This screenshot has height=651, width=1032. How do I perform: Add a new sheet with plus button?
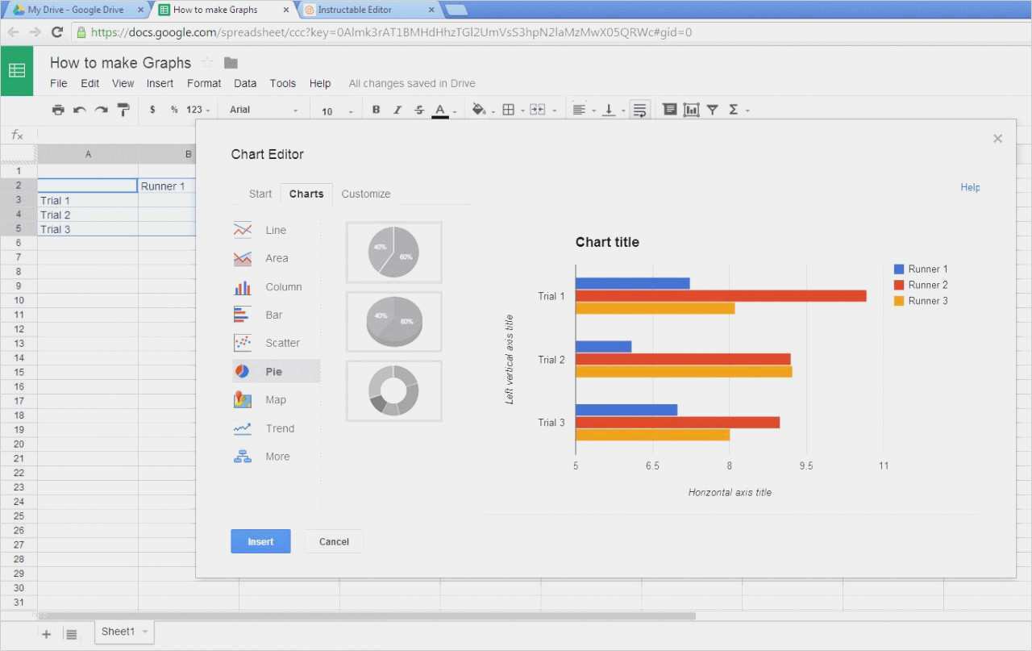46,634
